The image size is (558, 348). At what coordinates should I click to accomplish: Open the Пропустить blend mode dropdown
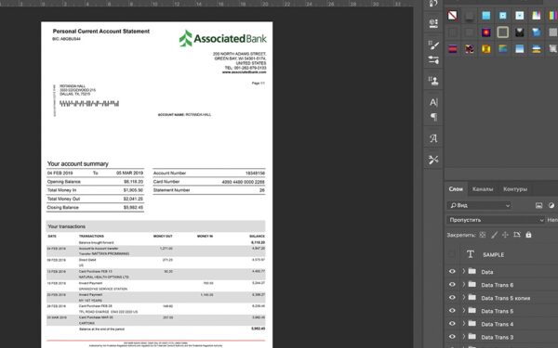(496, 220)
